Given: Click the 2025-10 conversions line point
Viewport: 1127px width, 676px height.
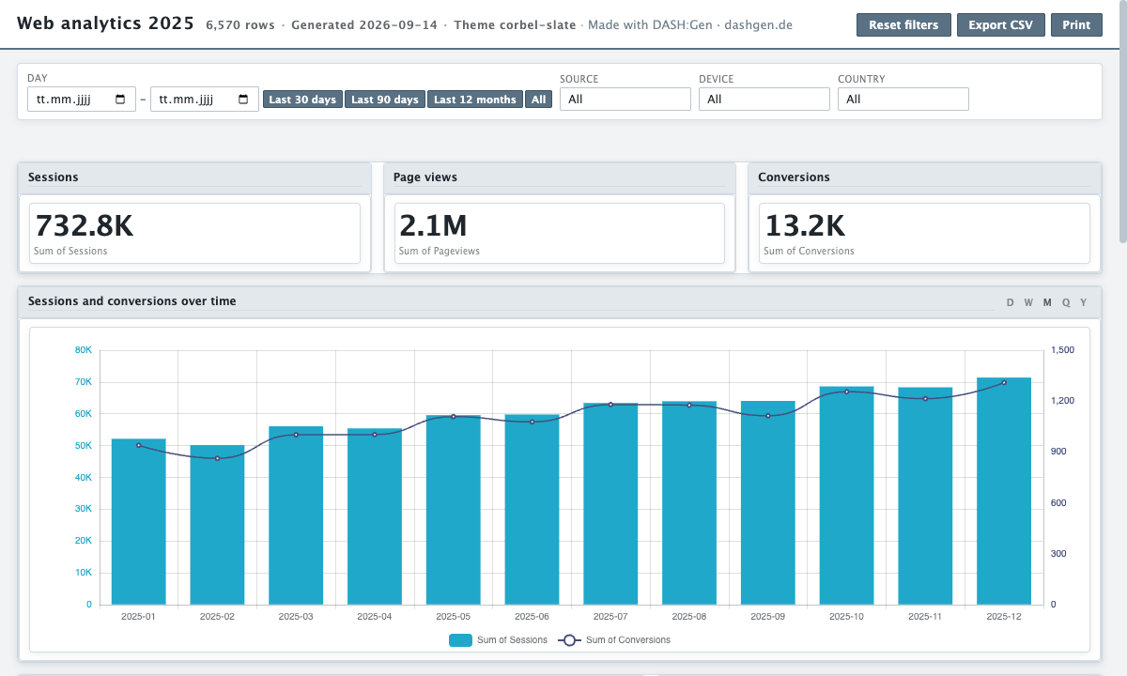Looking at the screenshot, I should [x=847, y=392].
